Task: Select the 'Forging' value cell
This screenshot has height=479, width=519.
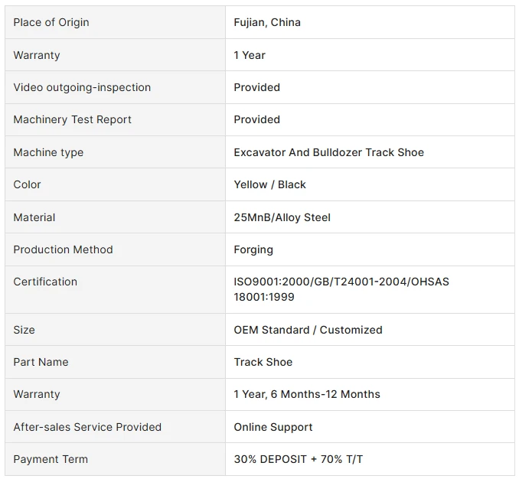Action: point(370,249)
